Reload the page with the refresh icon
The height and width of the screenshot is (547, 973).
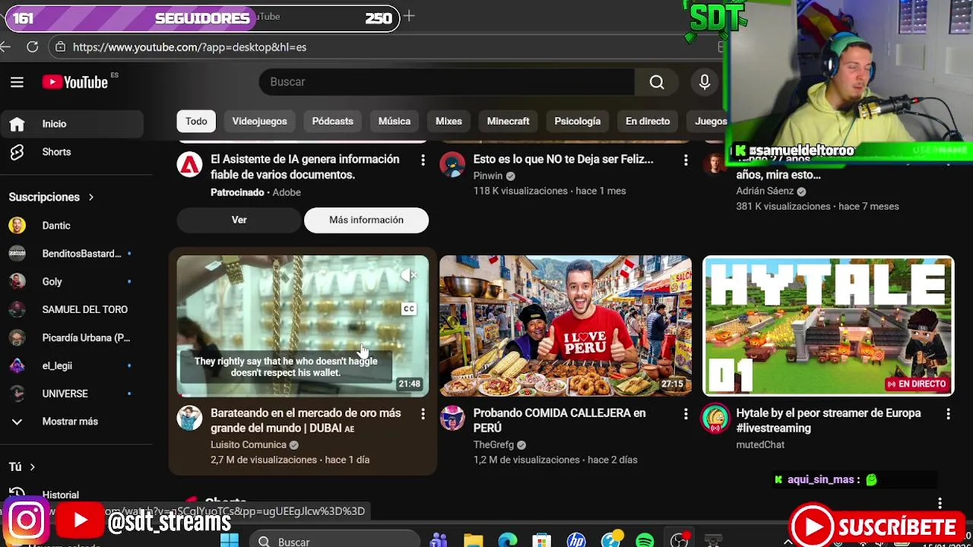(x=32, y=47)
